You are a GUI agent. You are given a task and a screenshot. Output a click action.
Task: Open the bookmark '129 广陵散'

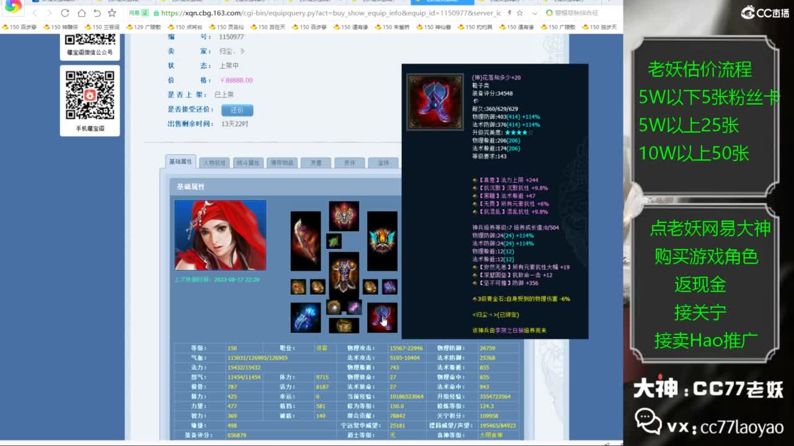click(143, 27)
